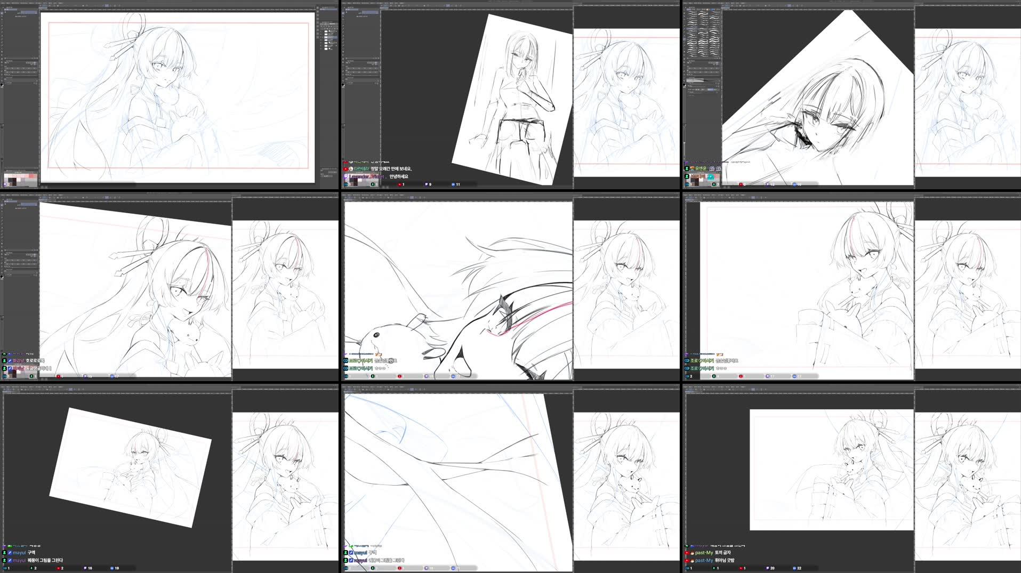Image resolution: width=1021 pixels, height=573 pixels.
Task: Click viewer count '20' under 'past-My' chat
Action: tap(772, 568)
